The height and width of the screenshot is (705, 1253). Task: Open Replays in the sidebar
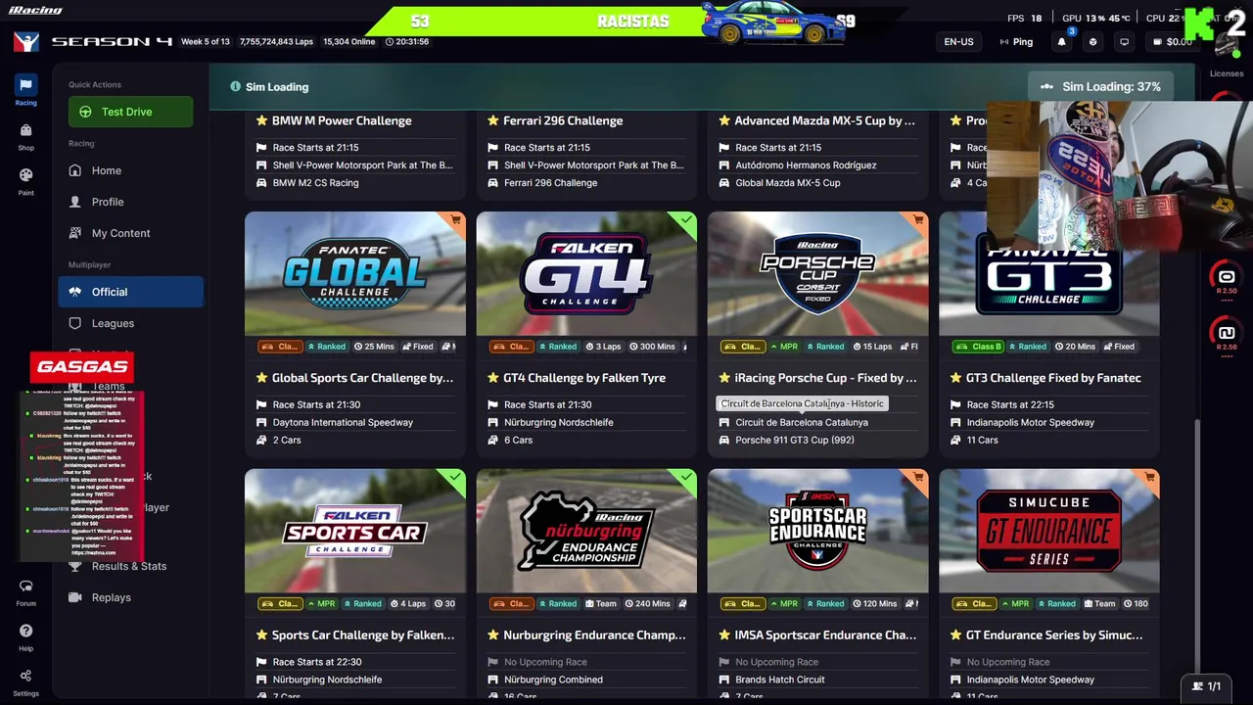(111, 597)
